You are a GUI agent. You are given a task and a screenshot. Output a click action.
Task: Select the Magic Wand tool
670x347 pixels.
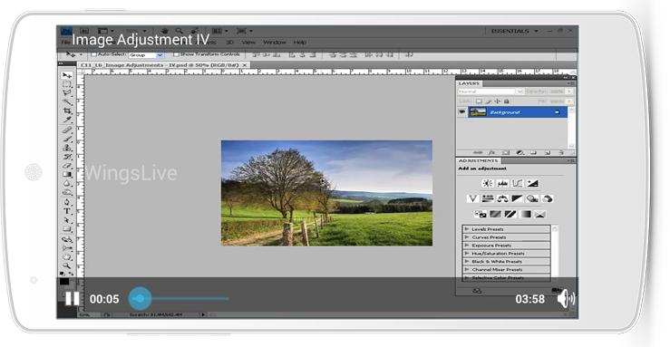point(67,102)
